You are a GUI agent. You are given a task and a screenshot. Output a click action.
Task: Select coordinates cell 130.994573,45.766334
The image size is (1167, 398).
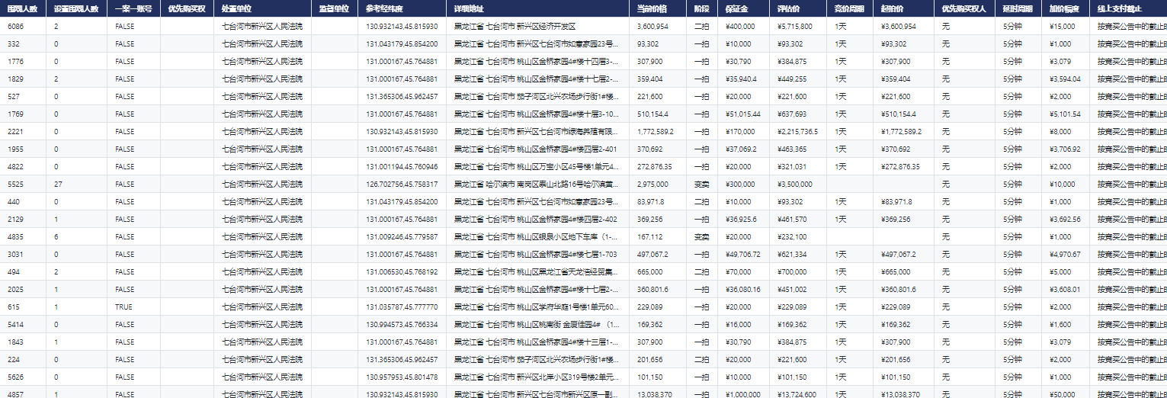(x=402, y=324)
